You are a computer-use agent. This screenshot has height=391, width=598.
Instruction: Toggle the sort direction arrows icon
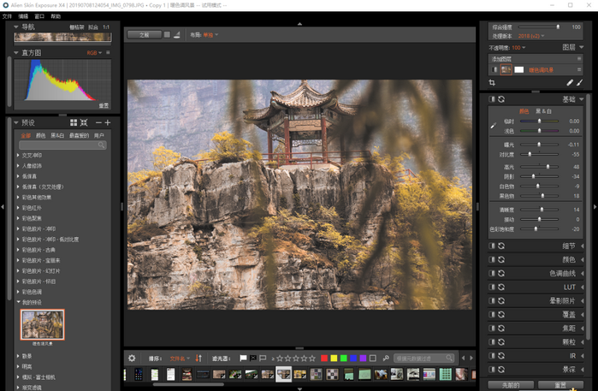click(x=198, y=358)
